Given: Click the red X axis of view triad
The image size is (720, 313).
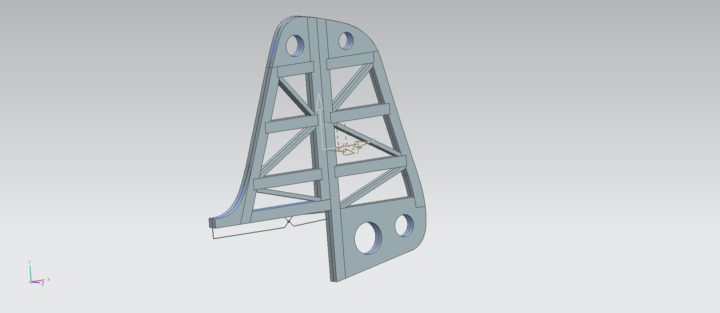Looking at the screenshot, I should tap(40, 281).
